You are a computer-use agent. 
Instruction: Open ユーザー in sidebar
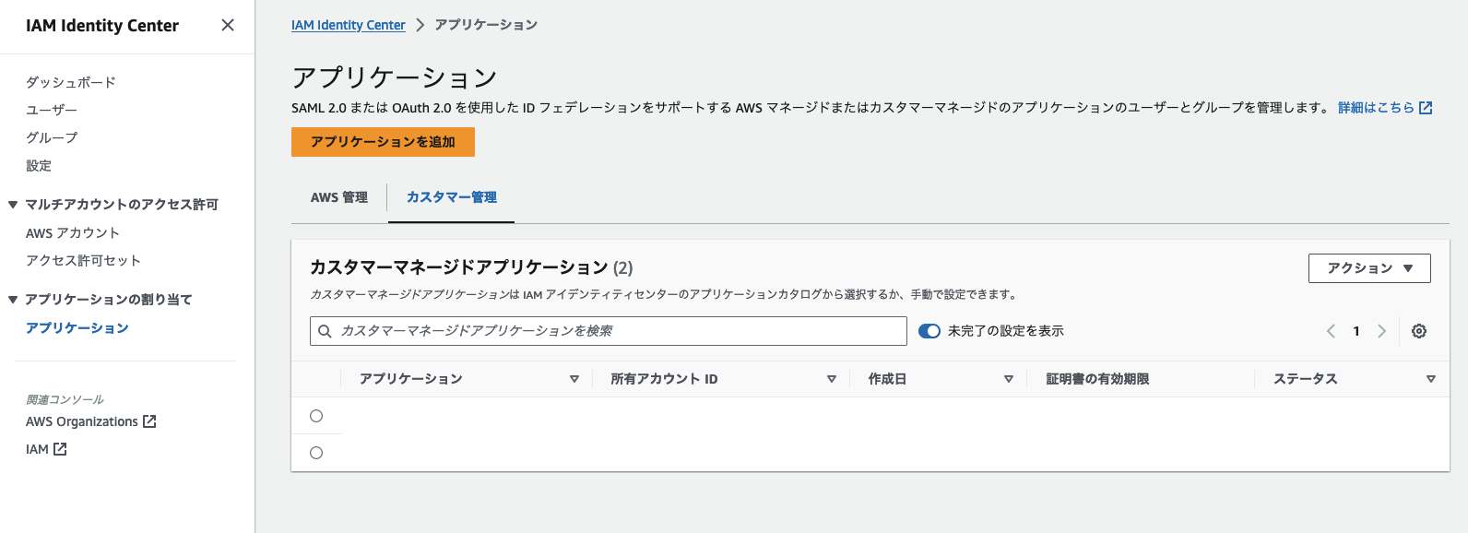tap(52, 110)
